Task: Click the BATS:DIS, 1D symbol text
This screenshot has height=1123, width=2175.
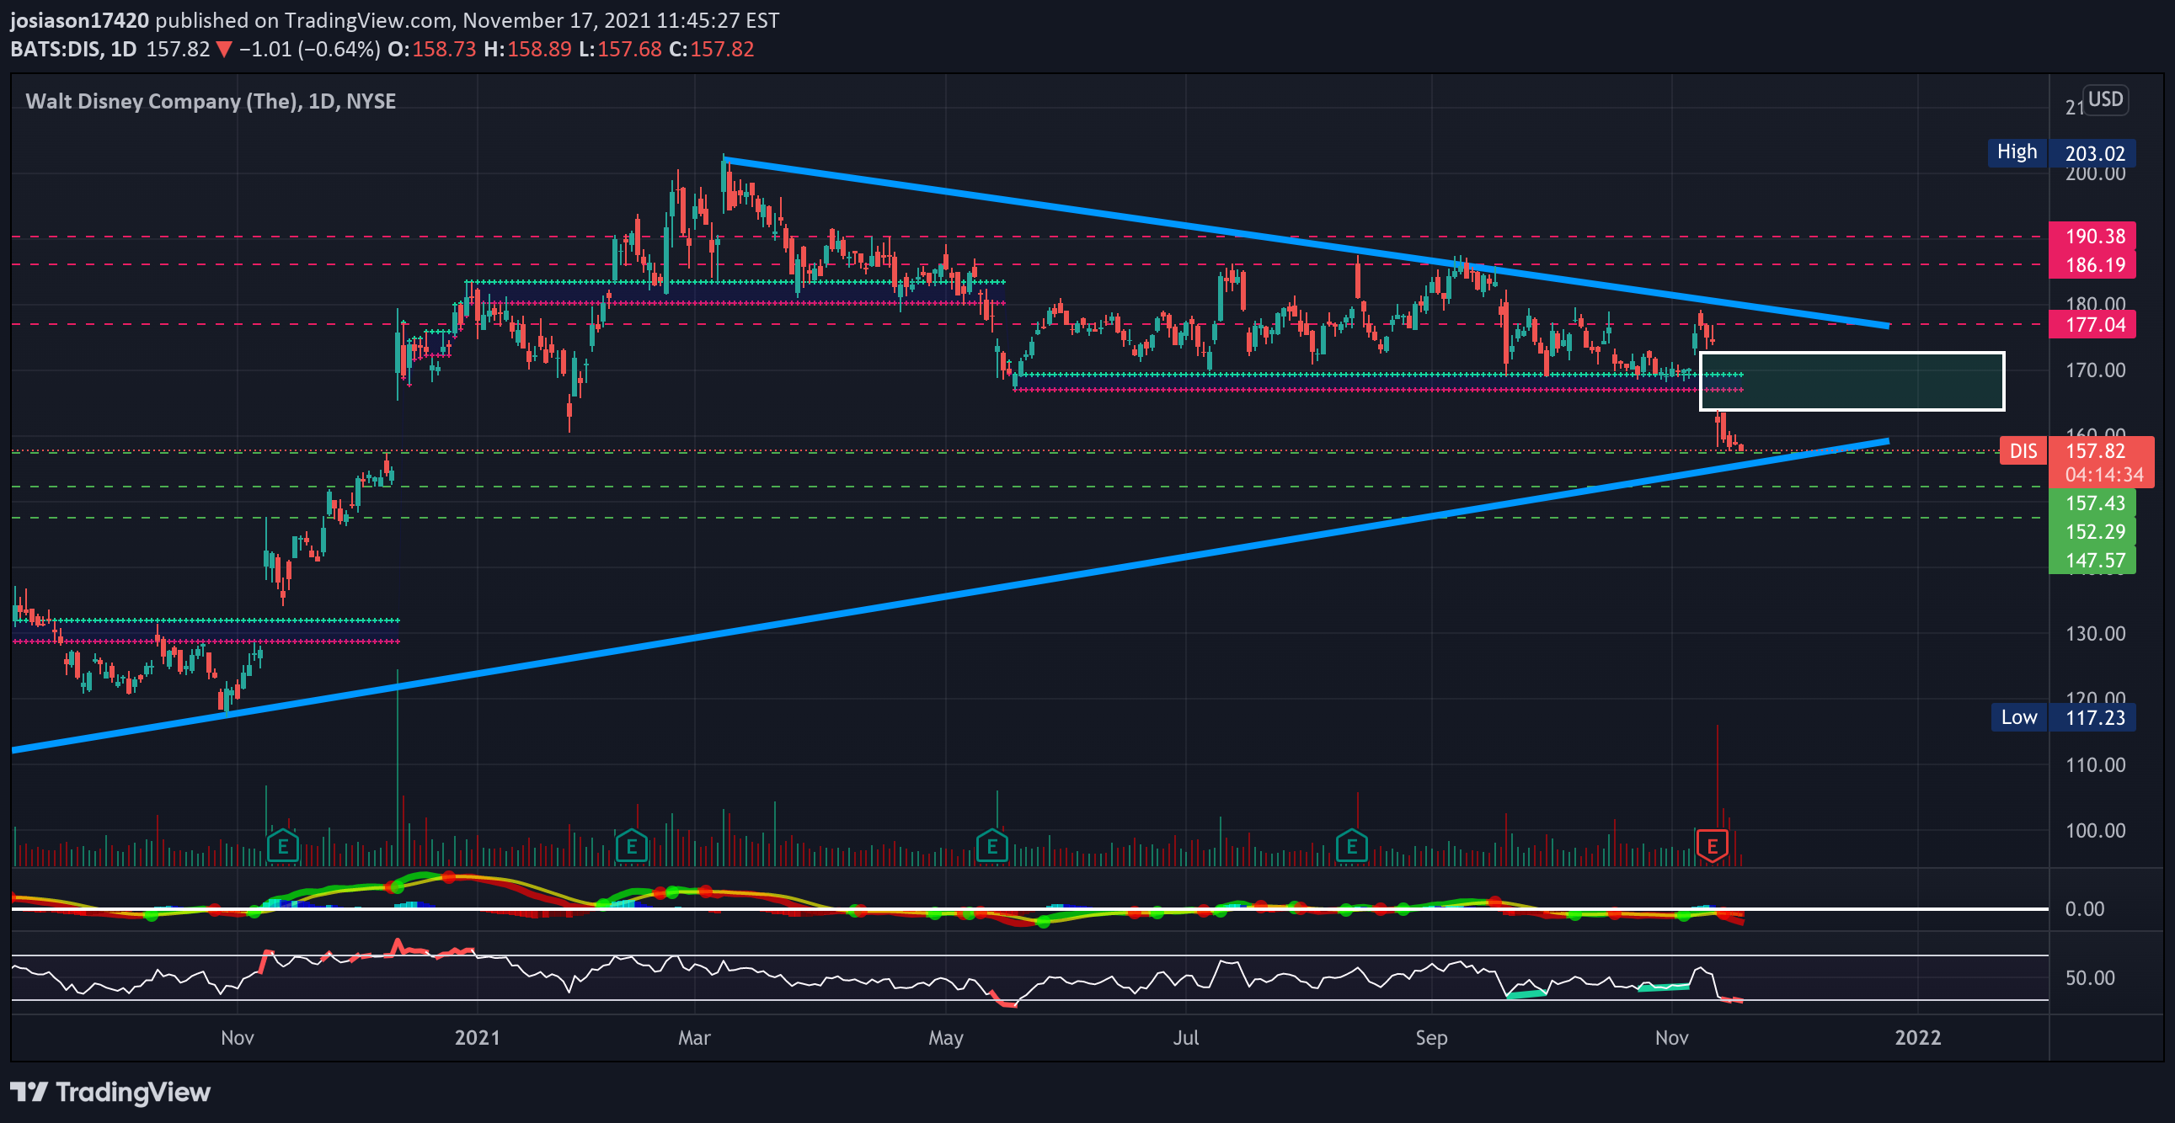Action: click(x=73, y=49)
